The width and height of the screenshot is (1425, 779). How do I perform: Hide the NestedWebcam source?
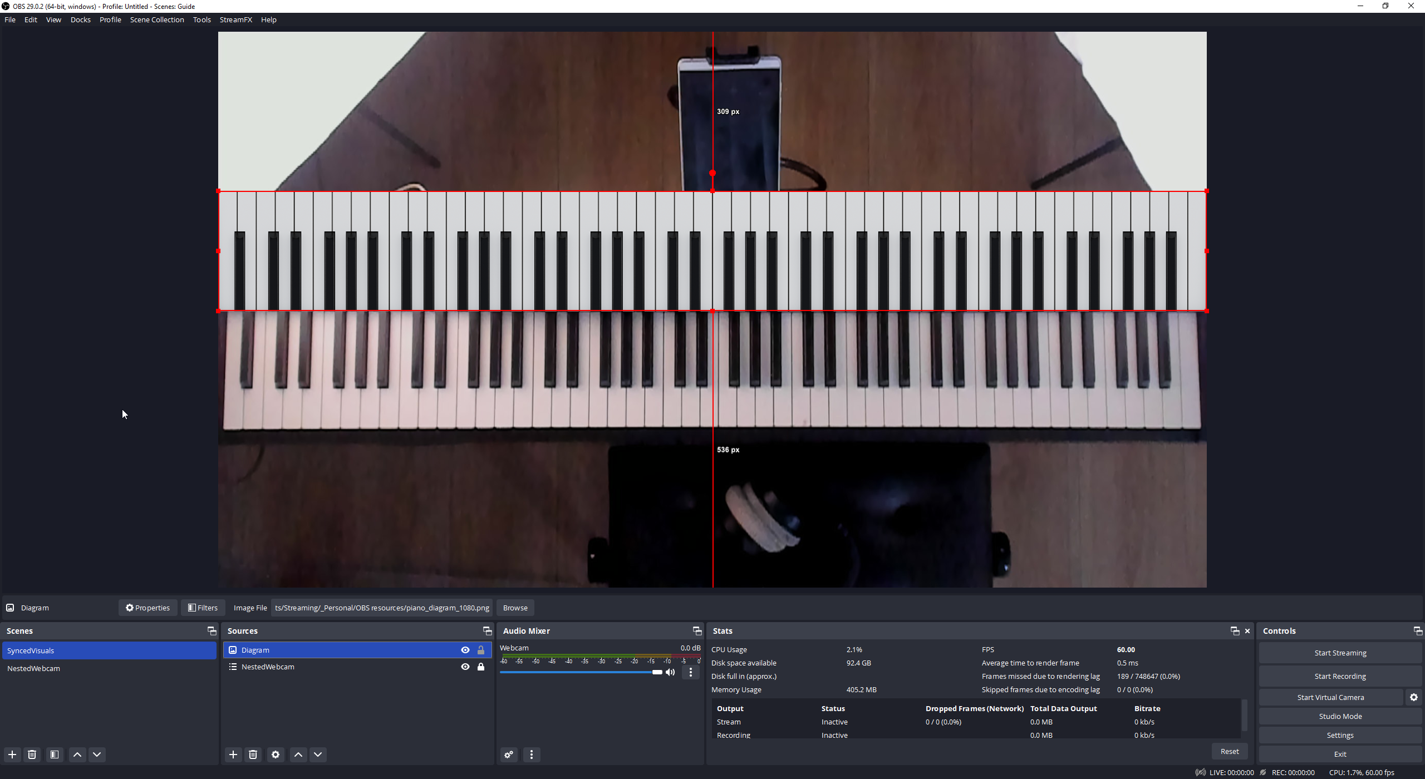tap(465, 667)
